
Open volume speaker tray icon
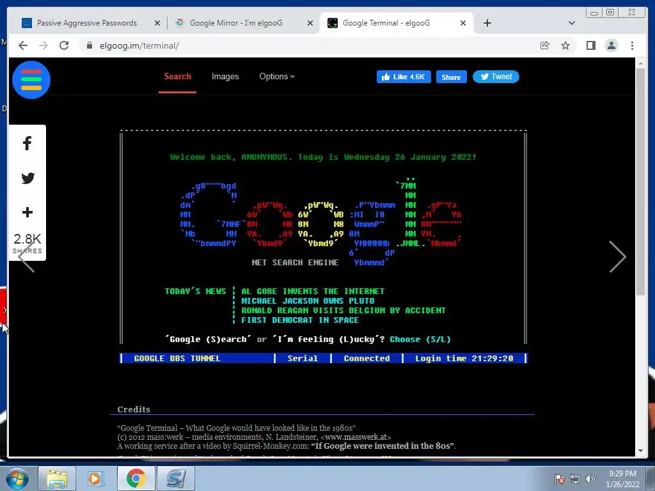[x=590, y=479]
